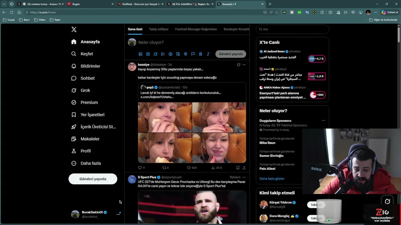Toggle italic formatting in composer

tap(208, 54)
